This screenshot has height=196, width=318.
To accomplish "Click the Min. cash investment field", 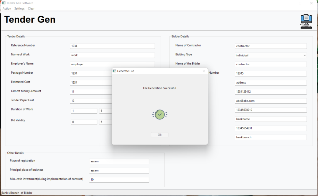I will click(x=119, y=180).
